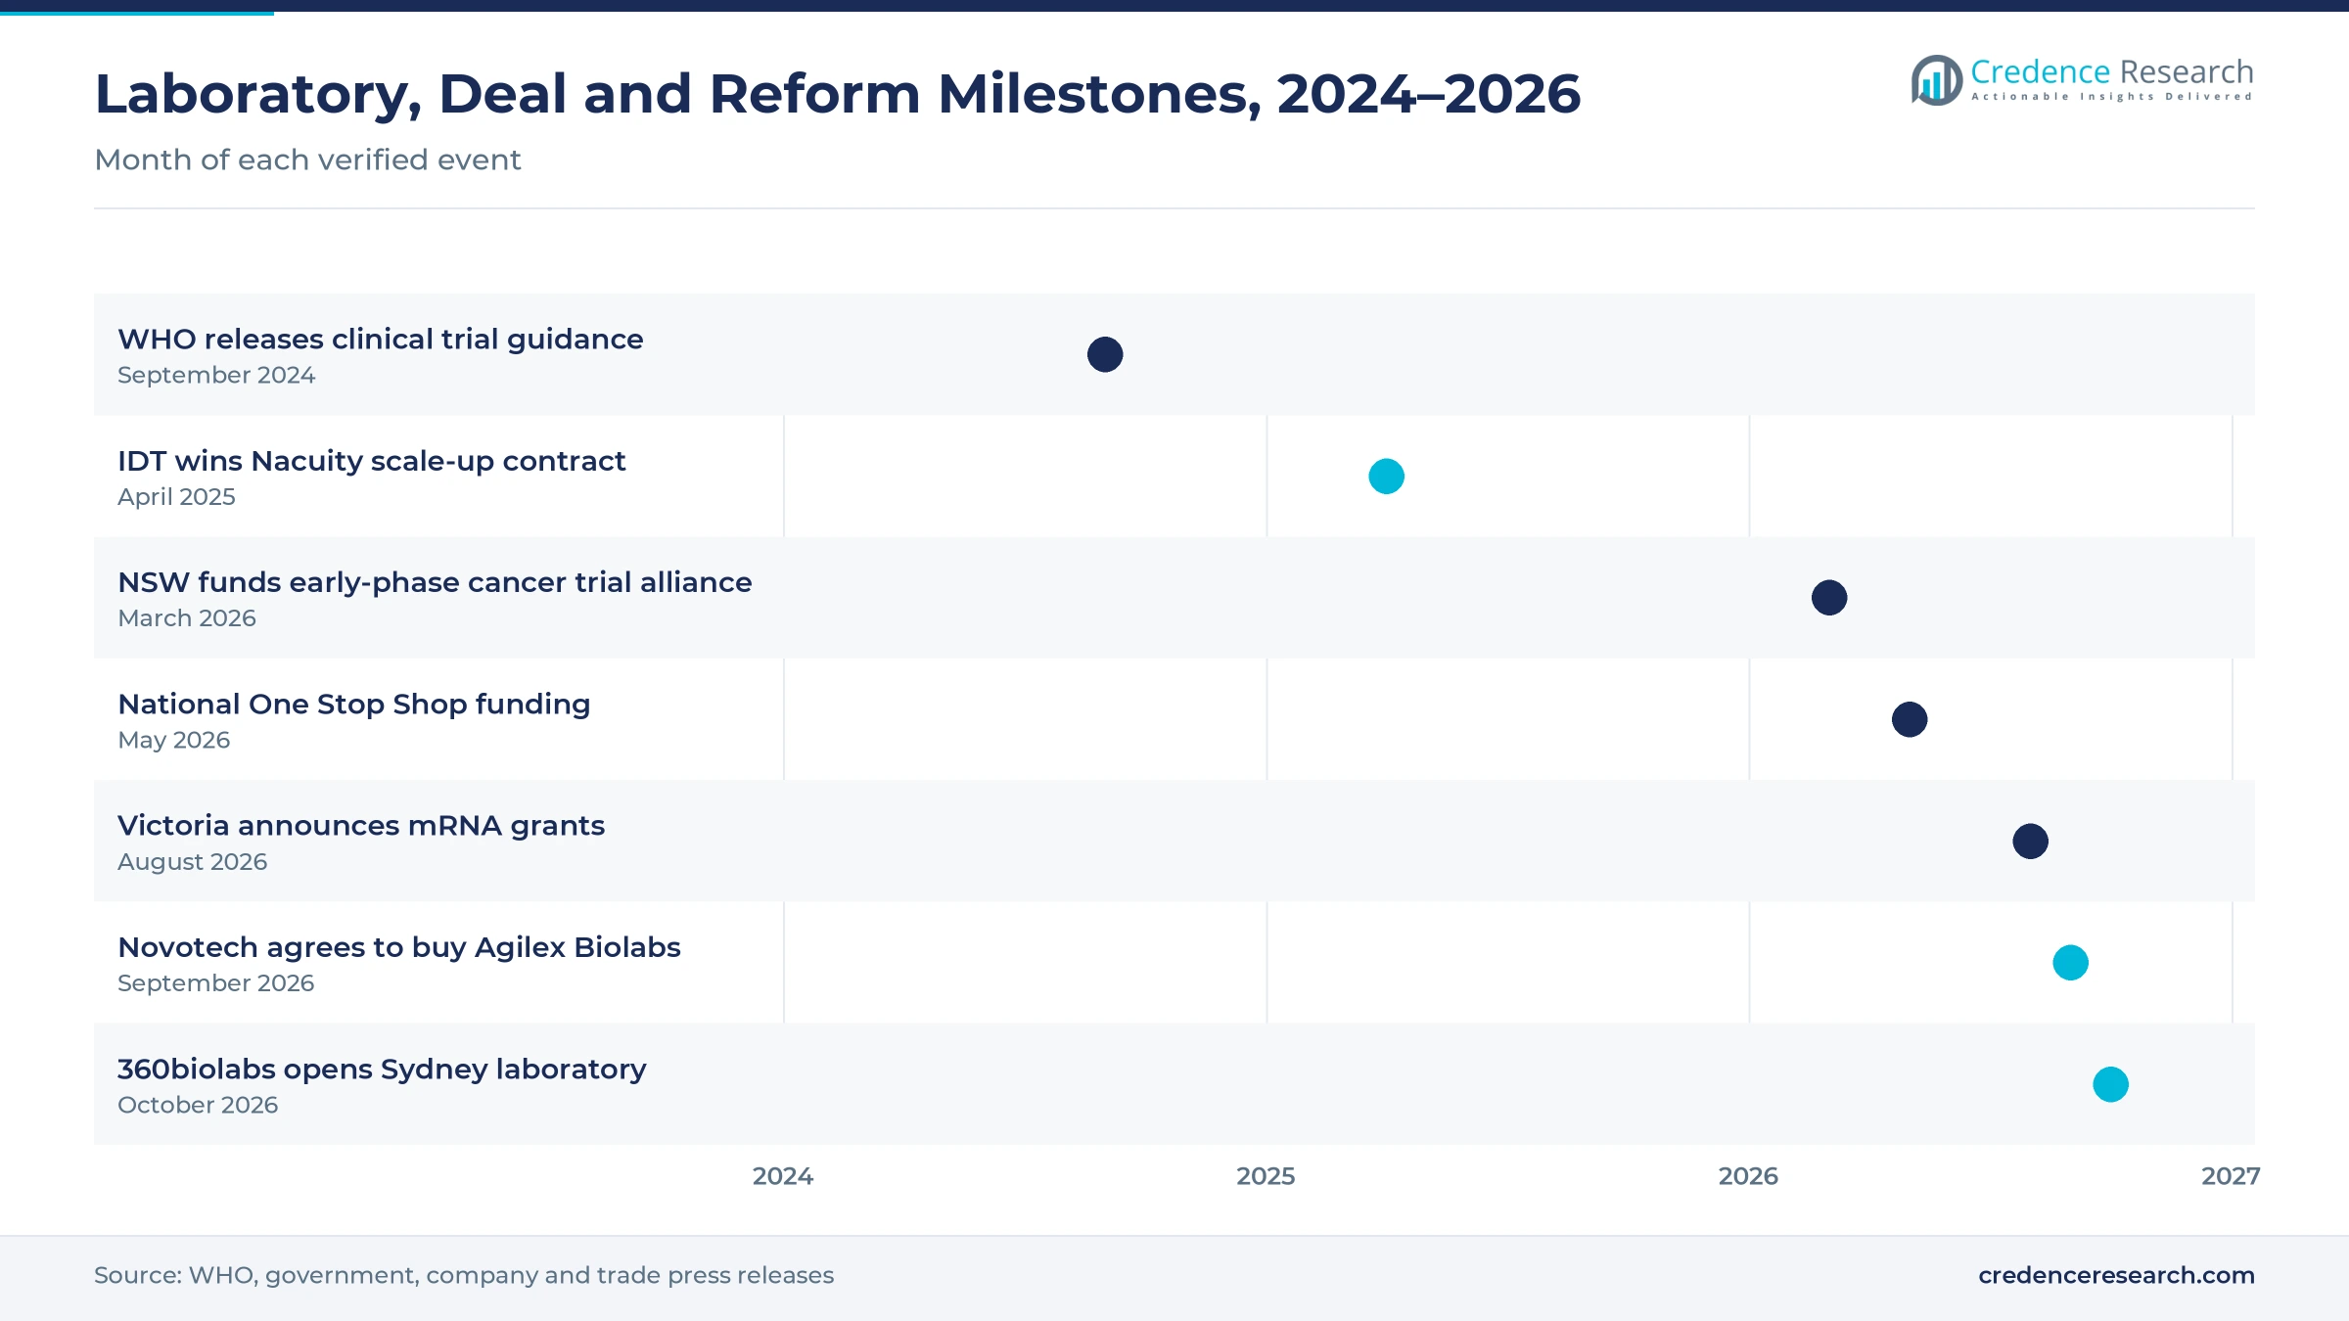Click the chart title heading
The image size is (2349, 1321).
[838, 94]
